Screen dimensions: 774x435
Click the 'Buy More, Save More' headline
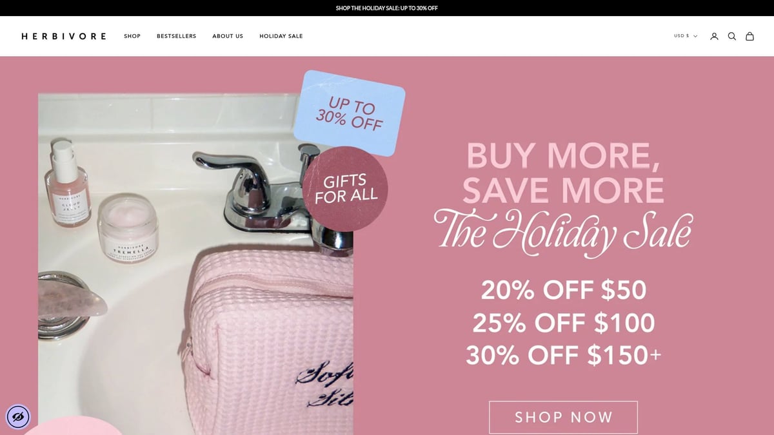point(563,173)
